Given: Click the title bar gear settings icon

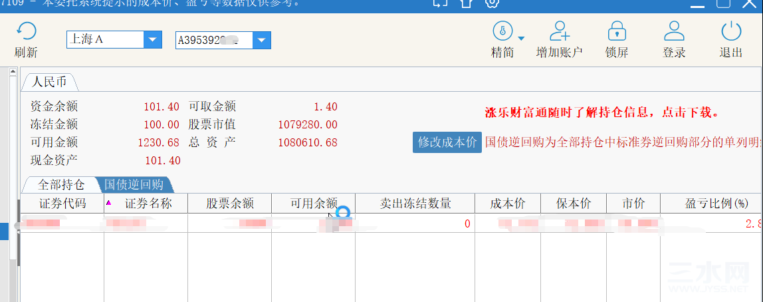Looking at the screenshot, I should [492, 3].
